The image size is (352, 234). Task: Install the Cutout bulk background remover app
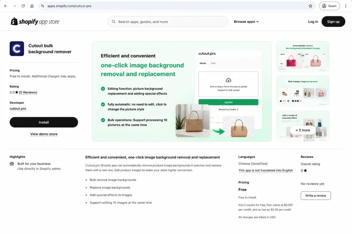[x=44, y=122]
